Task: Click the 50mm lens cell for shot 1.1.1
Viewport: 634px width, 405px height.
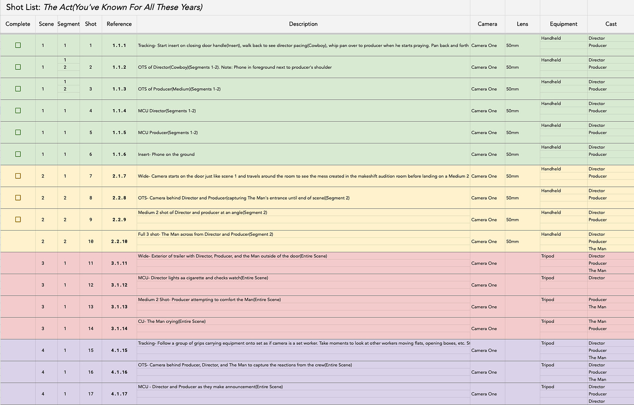Action: point(523,45)
